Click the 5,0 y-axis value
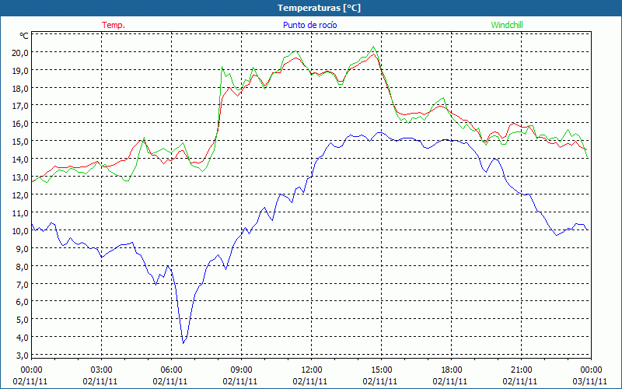Viewport: 622px width, 389px height. click(x=22, y=320)
